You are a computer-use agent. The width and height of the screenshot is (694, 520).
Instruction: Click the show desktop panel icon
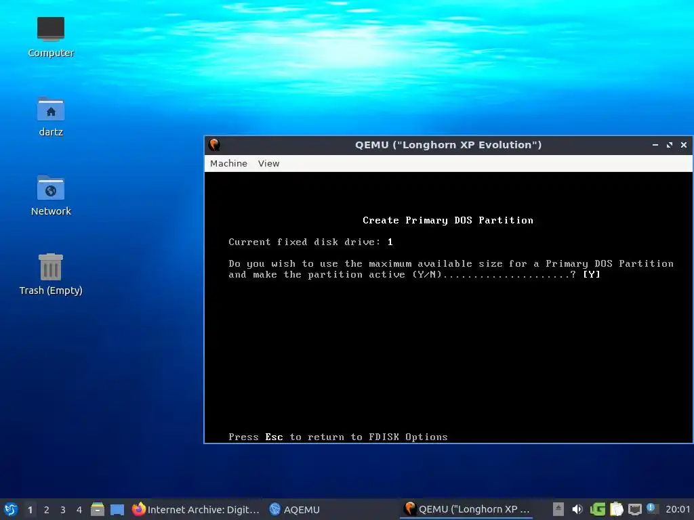pos(117,509)
